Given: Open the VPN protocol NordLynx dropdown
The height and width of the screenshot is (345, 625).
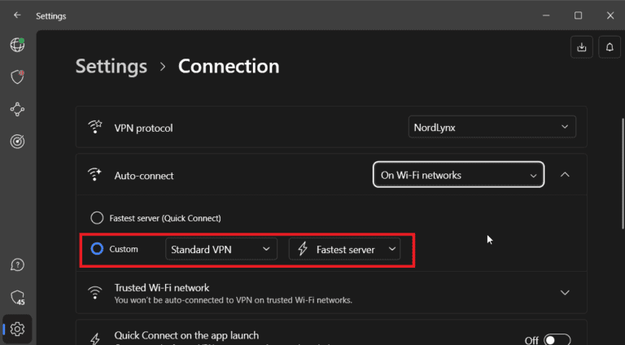Looking at the screenshot, I should pyautogui.click(x=492, y=127).
